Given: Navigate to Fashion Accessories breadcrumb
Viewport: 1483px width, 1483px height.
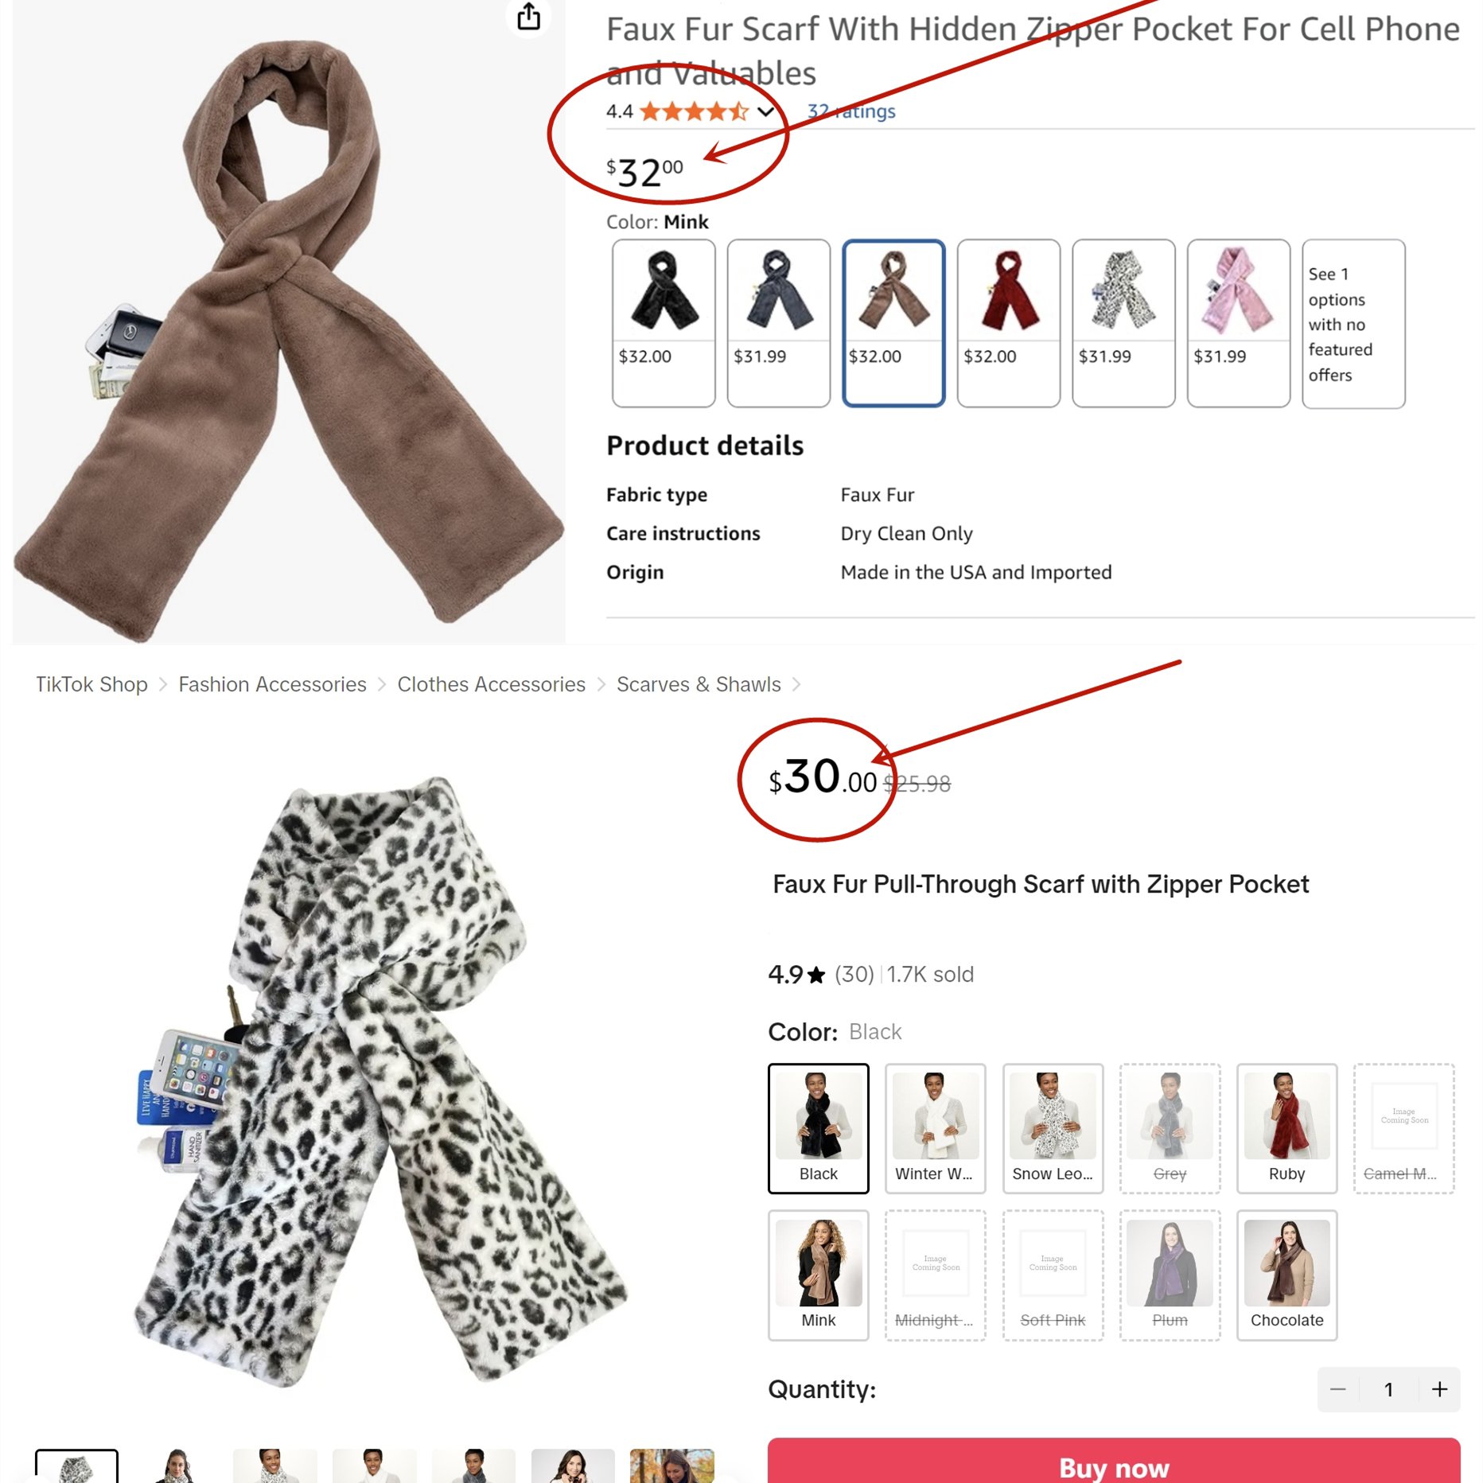Looking at the screenshot, I should (272, 684).
